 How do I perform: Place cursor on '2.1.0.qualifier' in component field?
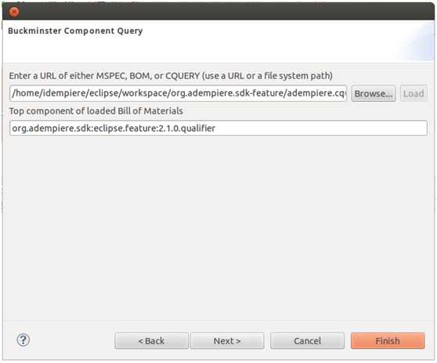click(187, 128)
